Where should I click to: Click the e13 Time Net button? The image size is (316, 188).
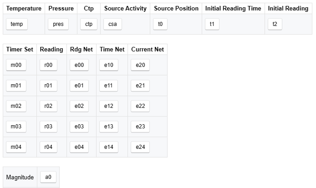pyautogui.click(x=108, y=127)
